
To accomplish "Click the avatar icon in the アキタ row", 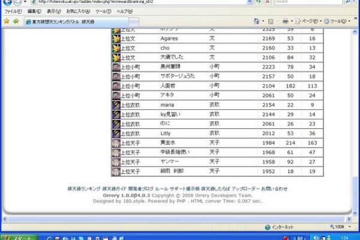I will point(116,95).
